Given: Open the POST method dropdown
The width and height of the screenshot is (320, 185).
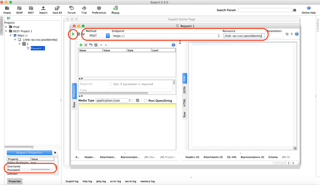Looking at the screenshot, I should [98, 36].
